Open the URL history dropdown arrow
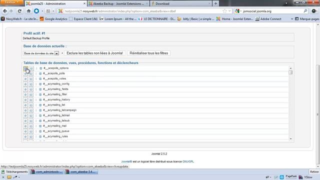Viewport: 320px width, 180px height. (x=229, y=11)
